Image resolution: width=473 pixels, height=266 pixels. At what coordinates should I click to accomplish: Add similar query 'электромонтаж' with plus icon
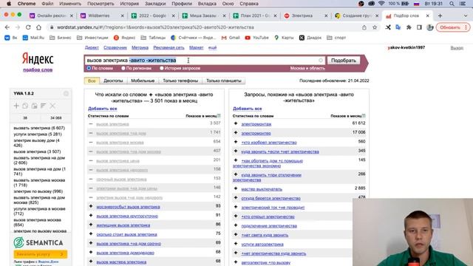[236, 123]
